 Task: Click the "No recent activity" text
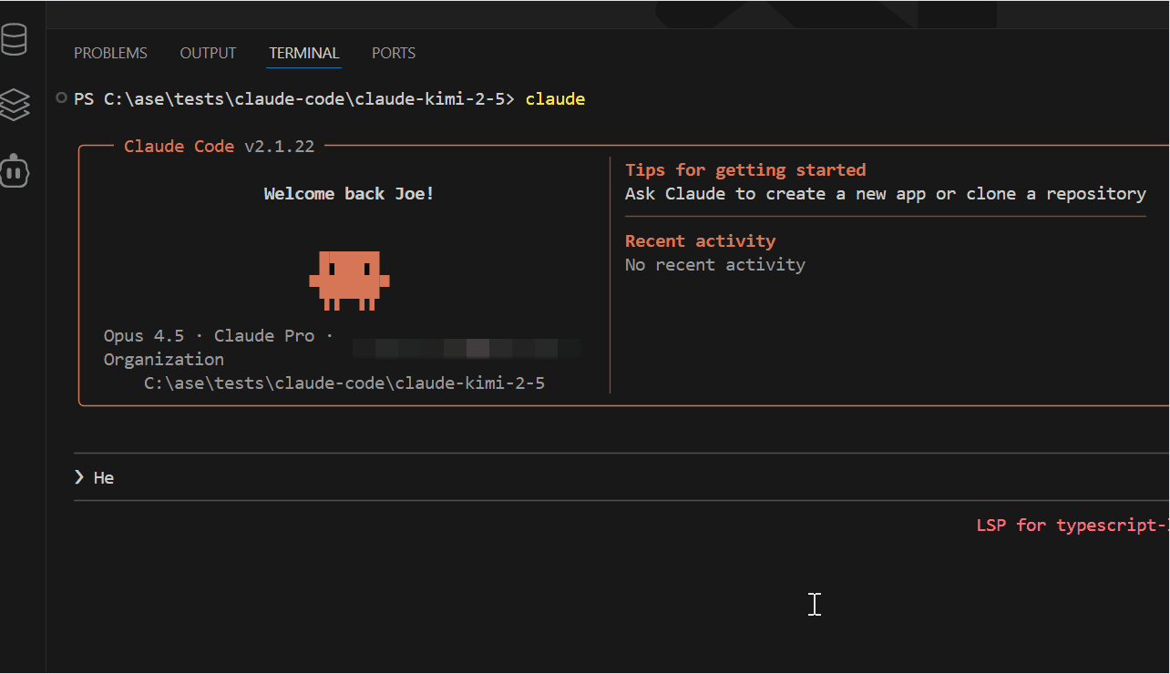click(x=714, y=264)
